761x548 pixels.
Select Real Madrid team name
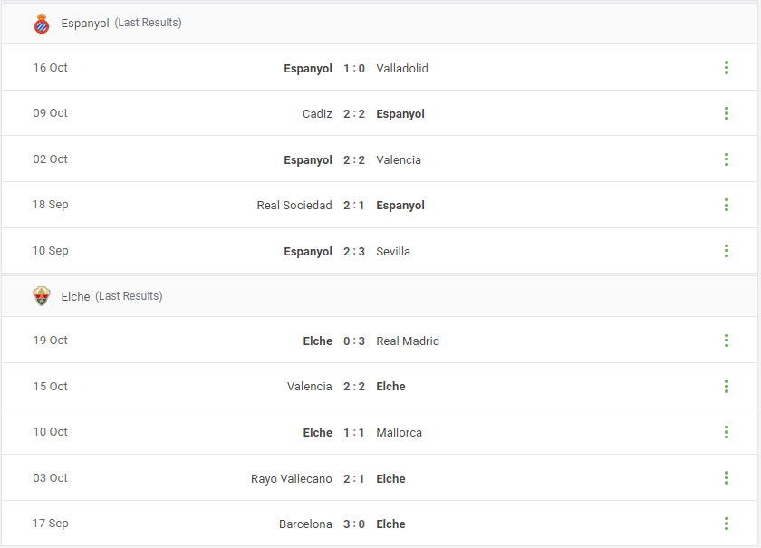pyautogui.click(x=408, y=341)
